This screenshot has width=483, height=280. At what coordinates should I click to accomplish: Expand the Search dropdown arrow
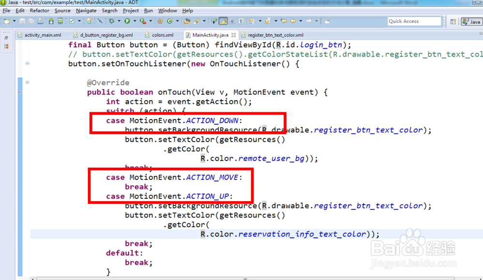[204, 21]
